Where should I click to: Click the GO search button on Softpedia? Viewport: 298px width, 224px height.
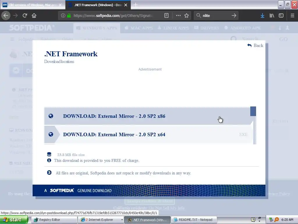[283, 39]
